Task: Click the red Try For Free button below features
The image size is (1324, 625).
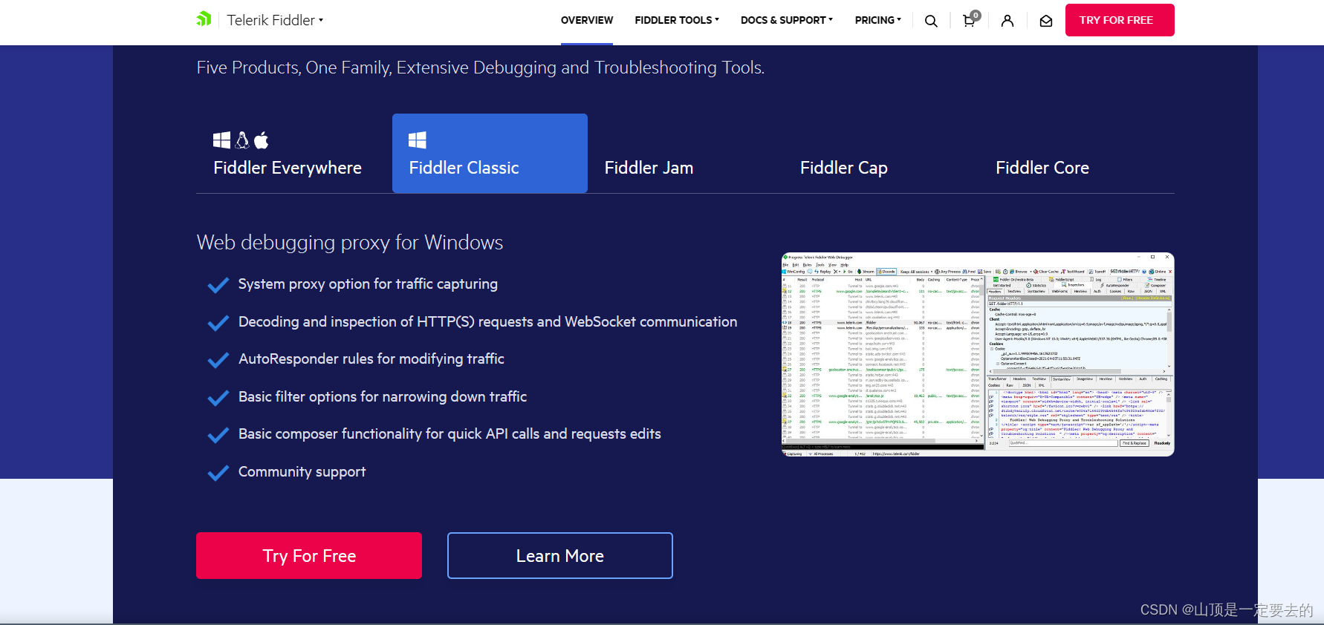Action: tap(309, 555)
